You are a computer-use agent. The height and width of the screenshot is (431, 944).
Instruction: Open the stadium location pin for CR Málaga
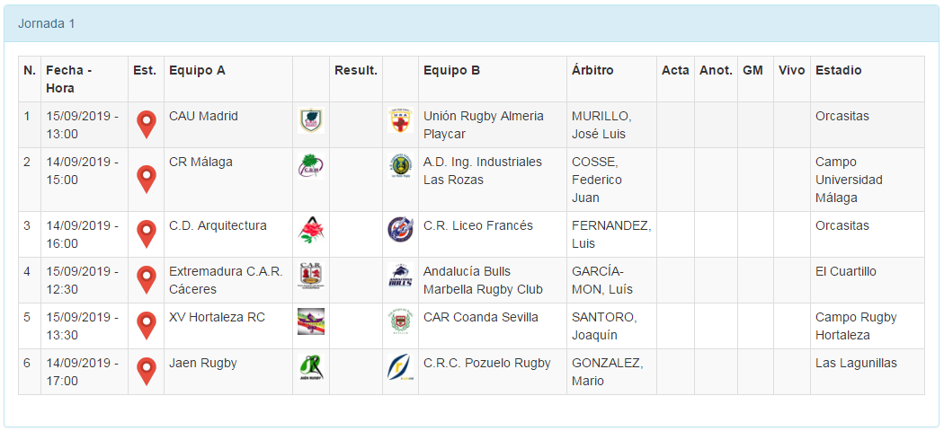click(x=146, y=179)
